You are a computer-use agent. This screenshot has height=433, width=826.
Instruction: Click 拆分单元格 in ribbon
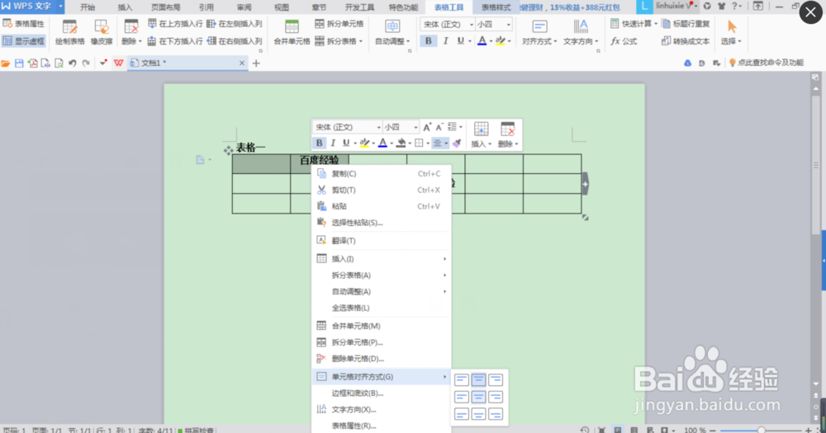pos(339,24)
